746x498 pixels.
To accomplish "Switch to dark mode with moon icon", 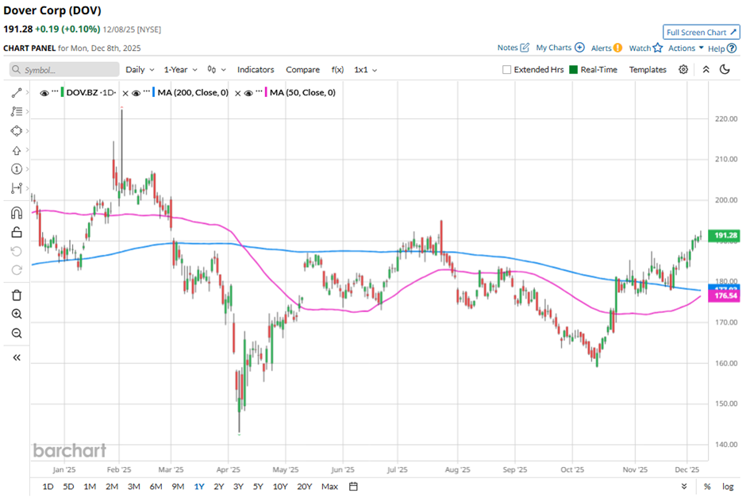I will click(725, 70).
